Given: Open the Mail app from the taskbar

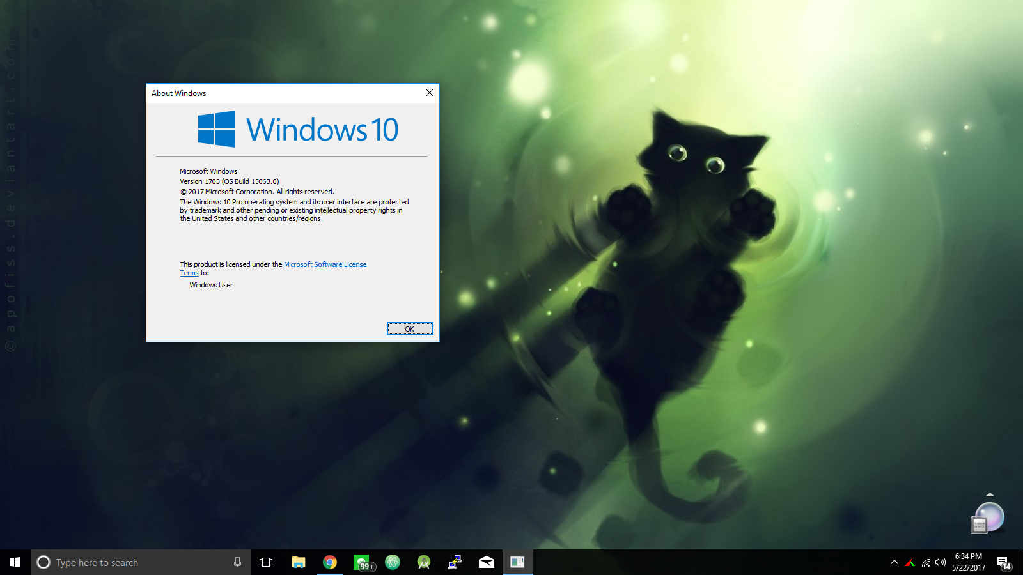Looking at the screenshot, I should [487, 562].
